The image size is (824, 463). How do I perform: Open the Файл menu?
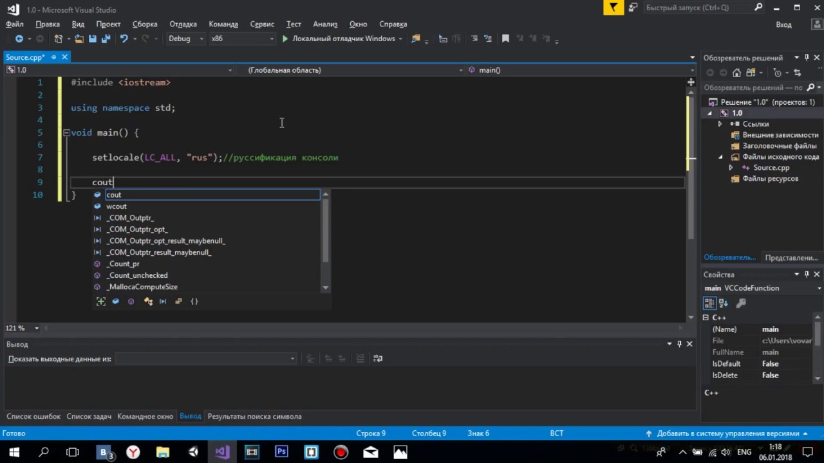tap(15, 24)
